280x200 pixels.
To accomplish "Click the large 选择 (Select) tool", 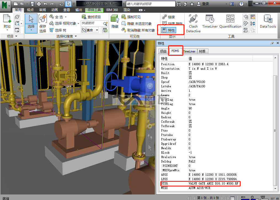I will click(x=31, y=23).
